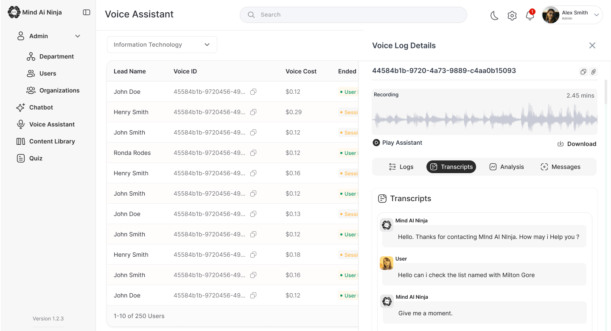611x331 pixels.
Task: Click the first Mind AI Ninja greeting message
Action: pyautogui.click(x=484, y=236)
